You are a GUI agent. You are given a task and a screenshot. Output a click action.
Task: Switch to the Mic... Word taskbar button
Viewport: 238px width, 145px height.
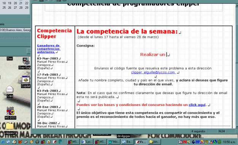(114, 142)
